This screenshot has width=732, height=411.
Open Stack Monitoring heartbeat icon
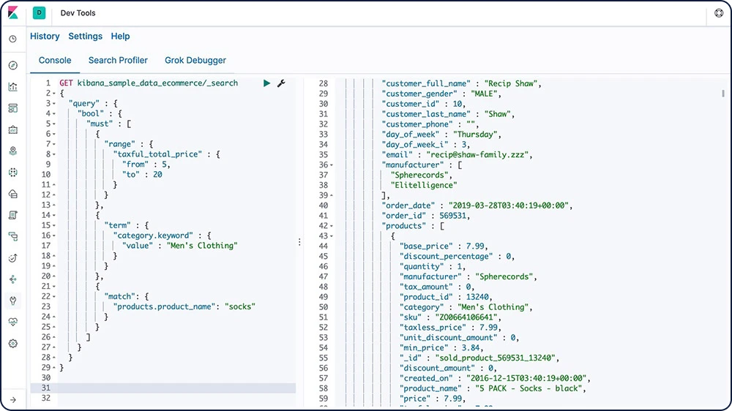pyautogui.click(x=13, y=322)
